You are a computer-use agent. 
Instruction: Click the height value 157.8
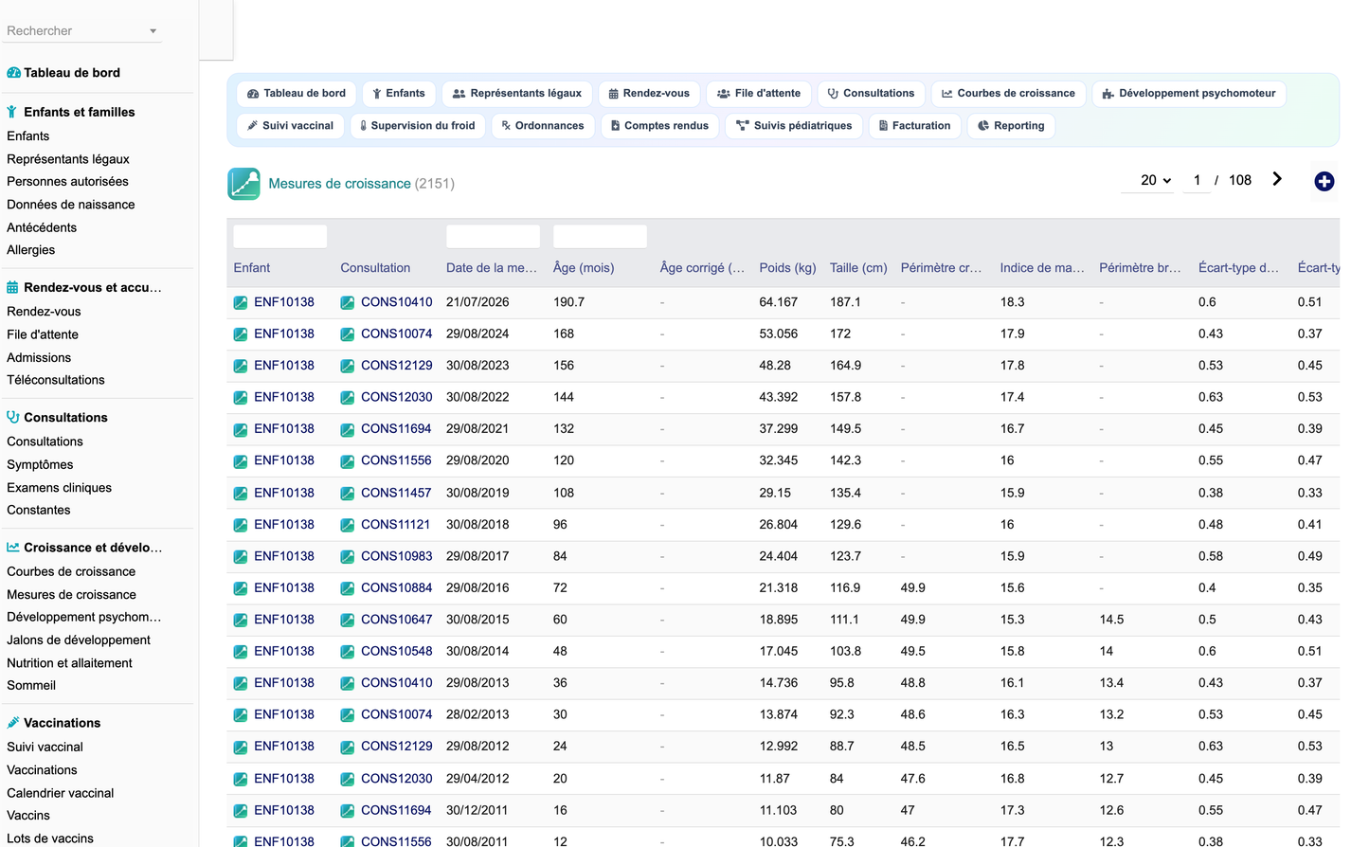coord(846,397)
